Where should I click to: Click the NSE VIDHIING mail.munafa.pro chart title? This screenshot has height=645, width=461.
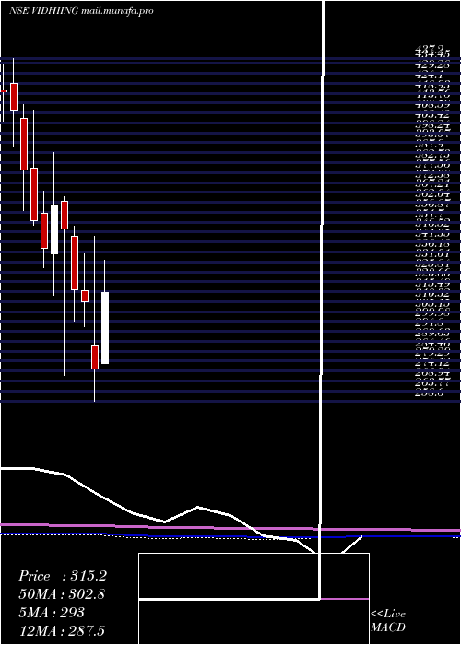[81, 11]
